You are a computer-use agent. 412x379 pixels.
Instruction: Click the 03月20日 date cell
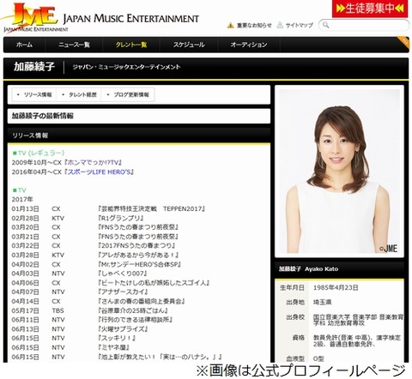[x=25, y=227]
